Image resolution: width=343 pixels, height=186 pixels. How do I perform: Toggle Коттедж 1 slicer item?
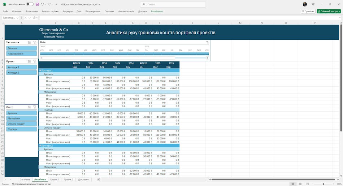pos(21,67)
